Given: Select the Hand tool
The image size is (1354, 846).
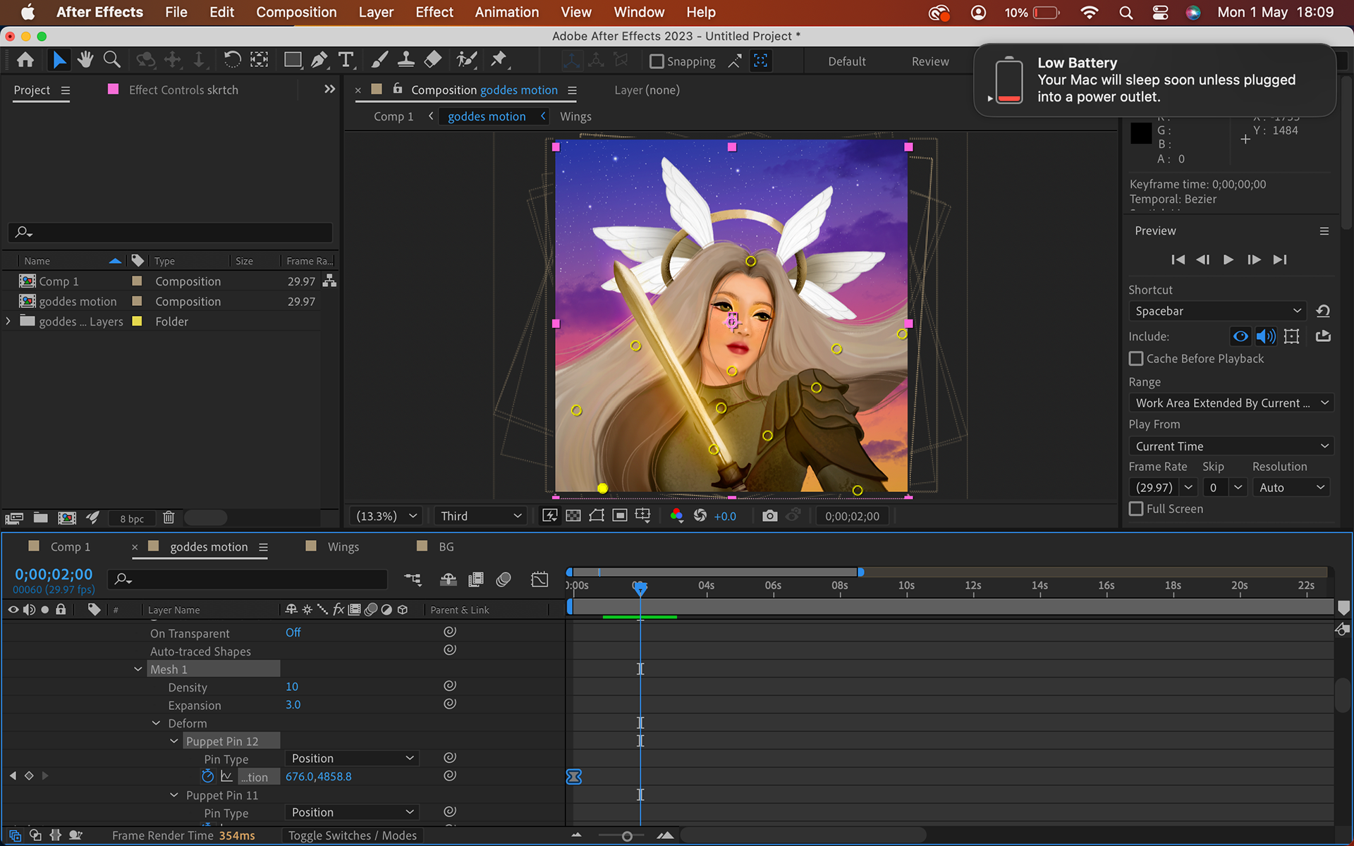Looking at the screenshot, I should (85, 61).
